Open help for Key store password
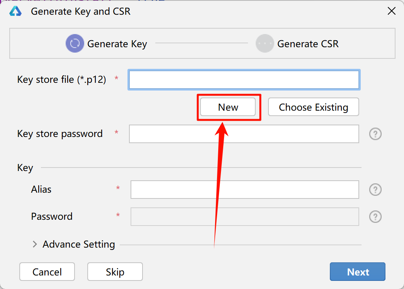Viewport: 404px width, 289px height. point(375,134)
